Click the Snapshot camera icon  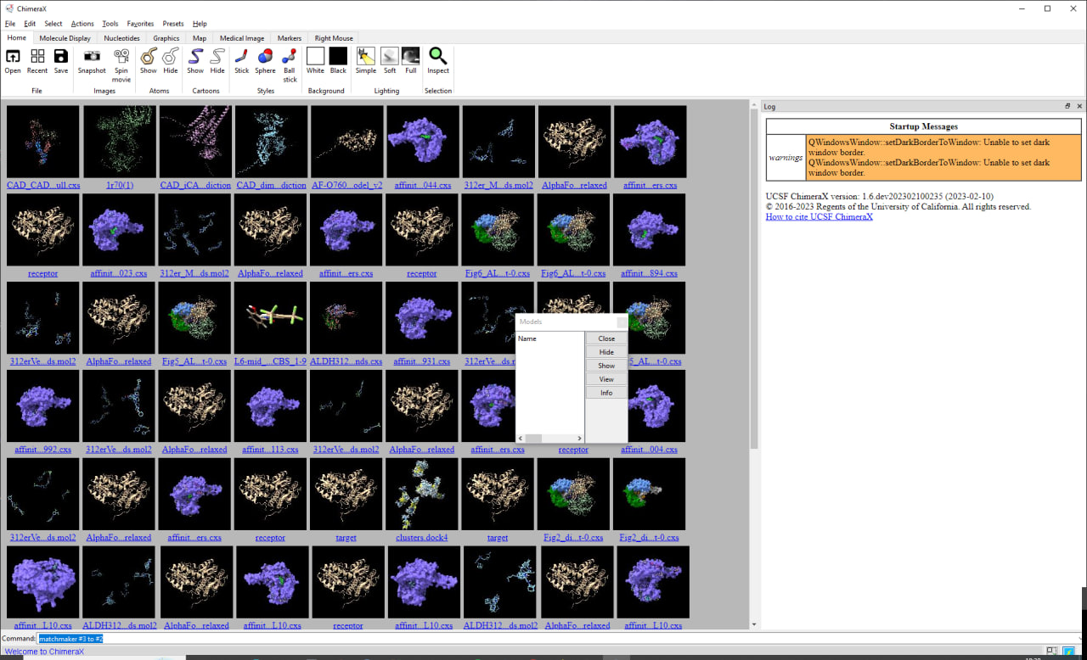[x=92, y=58]
